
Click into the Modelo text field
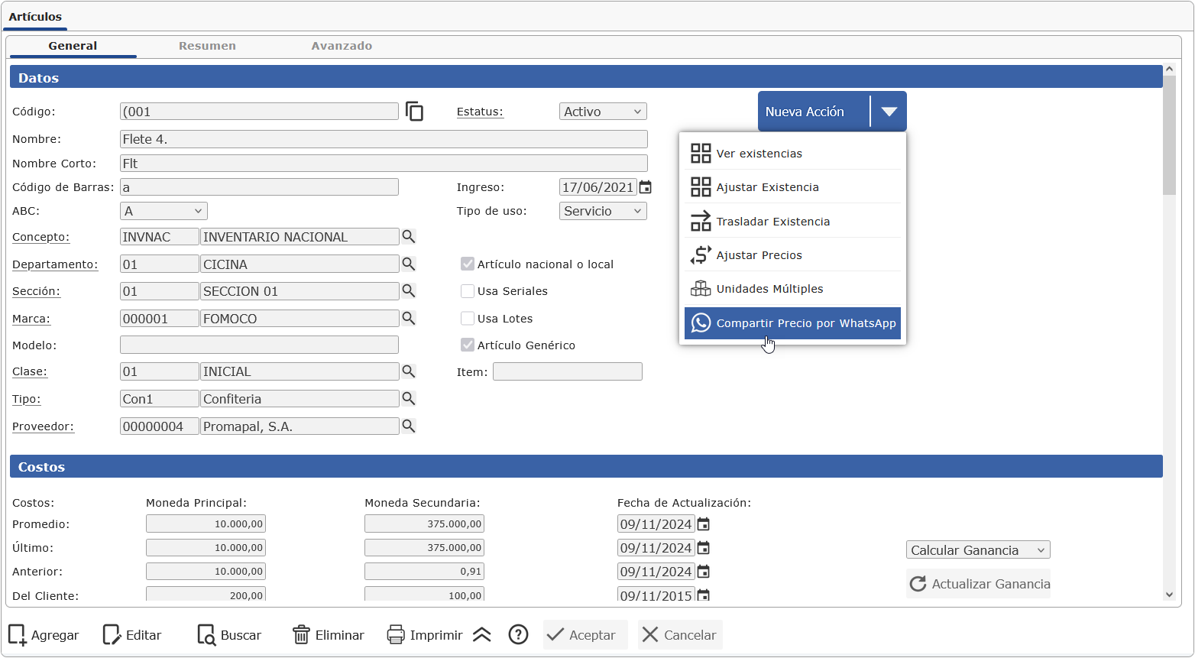pos(259,345)
